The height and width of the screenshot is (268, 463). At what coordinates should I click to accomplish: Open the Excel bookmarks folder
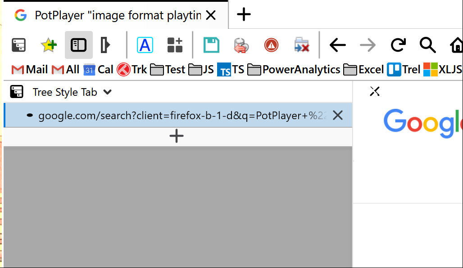tap(363, 70)
